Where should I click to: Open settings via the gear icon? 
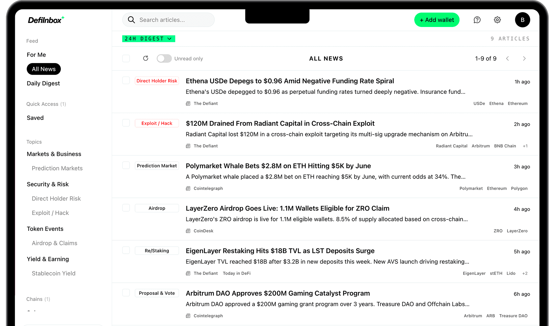tap(497, 20)
